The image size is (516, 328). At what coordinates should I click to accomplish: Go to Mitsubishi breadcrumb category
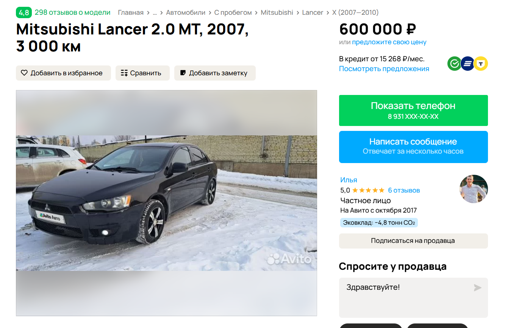click(x=277, y=12)
